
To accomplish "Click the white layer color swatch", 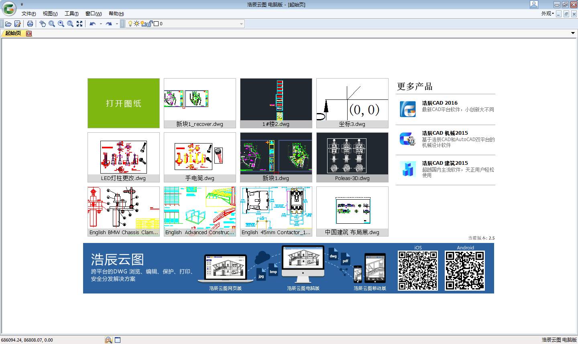I will coord(156,24).
